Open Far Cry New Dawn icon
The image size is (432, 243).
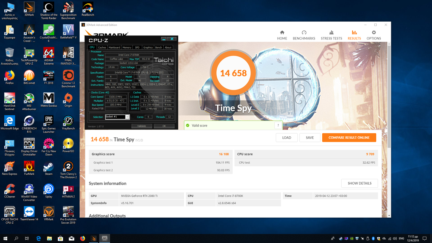tap(49, 147)
